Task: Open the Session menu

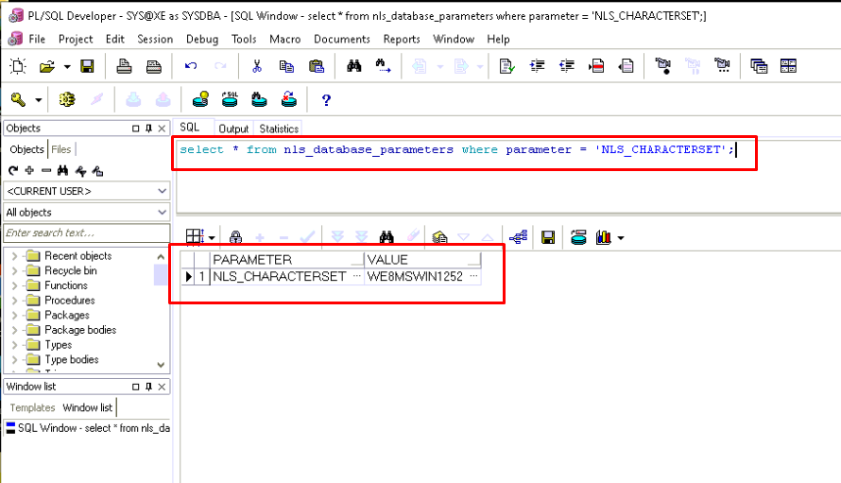Action: 155,39
